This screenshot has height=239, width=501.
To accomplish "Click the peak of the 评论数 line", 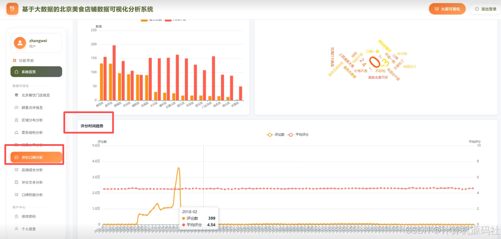I will (178, 168).
